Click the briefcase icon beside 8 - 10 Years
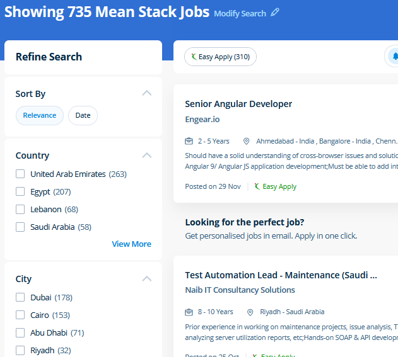The width and height of the screenshot is (398, 357). pyautogui.click(x=189, y=312)
